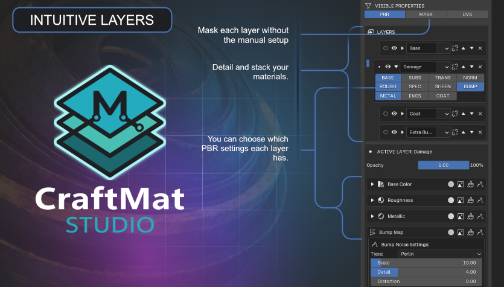Pick noise curve option for Base Color
The height and width of the screenshot is (287, 504).
(x=480, y=184)
